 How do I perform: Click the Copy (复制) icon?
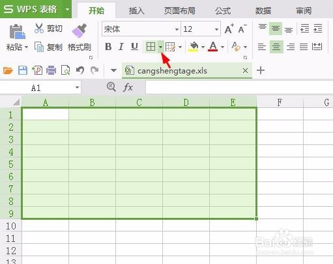(x=39, y=47)
